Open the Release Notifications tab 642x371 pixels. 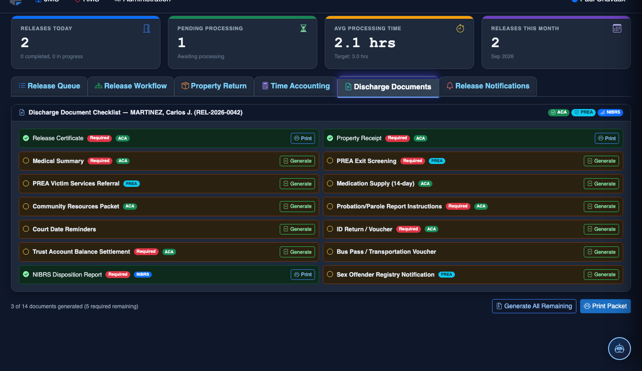[488, 86]
